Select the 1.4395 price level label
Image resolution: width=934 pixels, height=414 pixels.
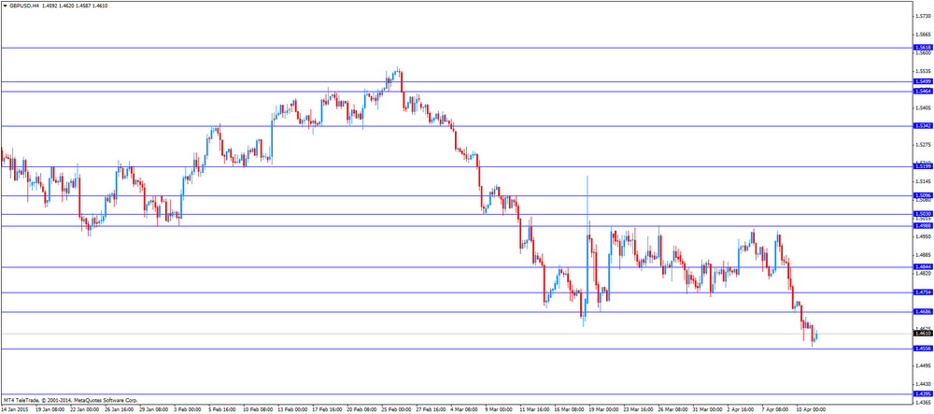click(922, 394)
